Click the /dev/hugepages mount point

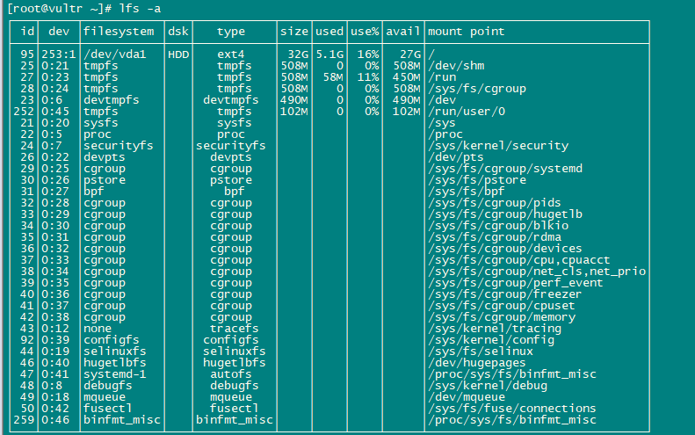tap(477, 363)
